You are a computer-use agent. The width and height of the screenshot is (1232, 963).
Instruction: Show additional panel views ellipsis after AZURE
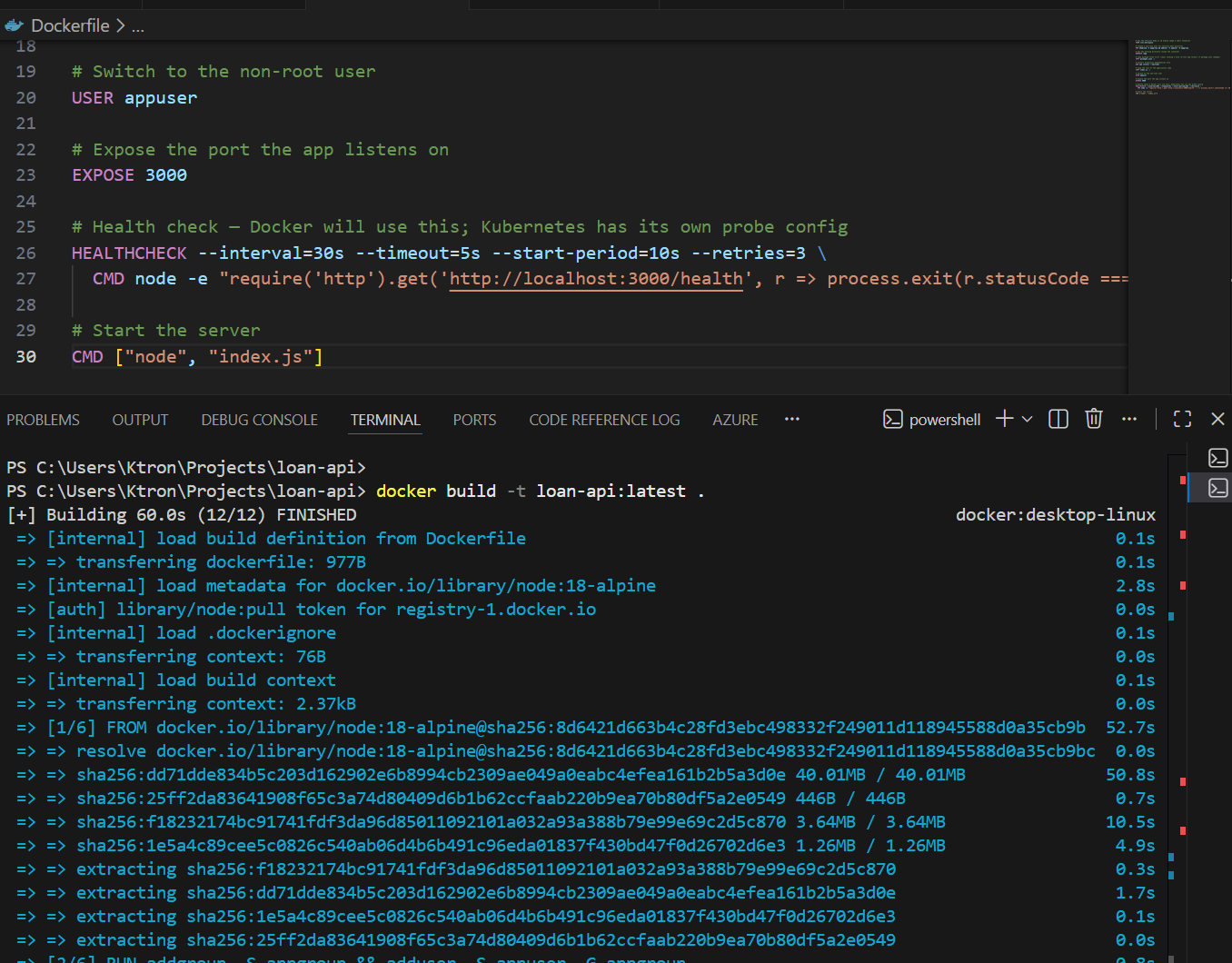coord(791,419)
